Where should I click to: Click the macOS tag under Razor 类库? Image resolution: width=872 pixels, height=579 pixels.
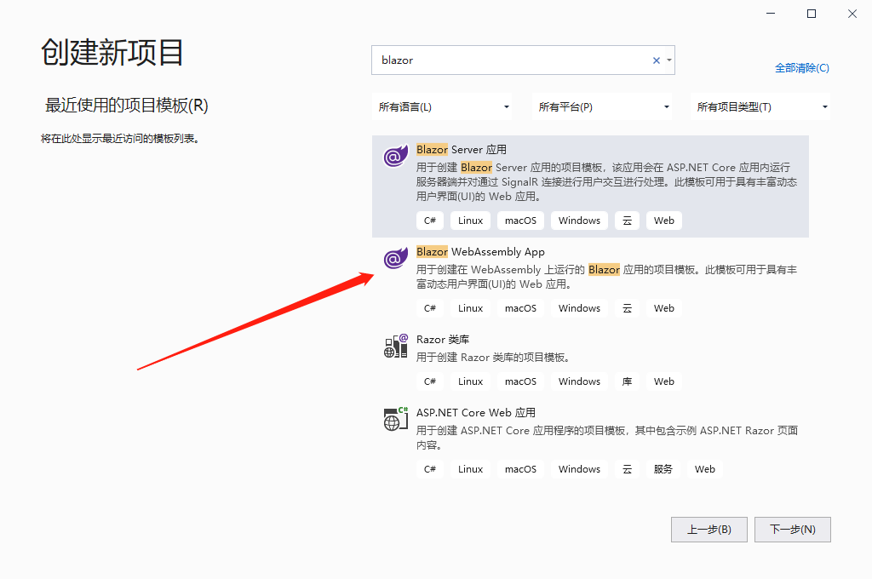click(x=520, y=381)
